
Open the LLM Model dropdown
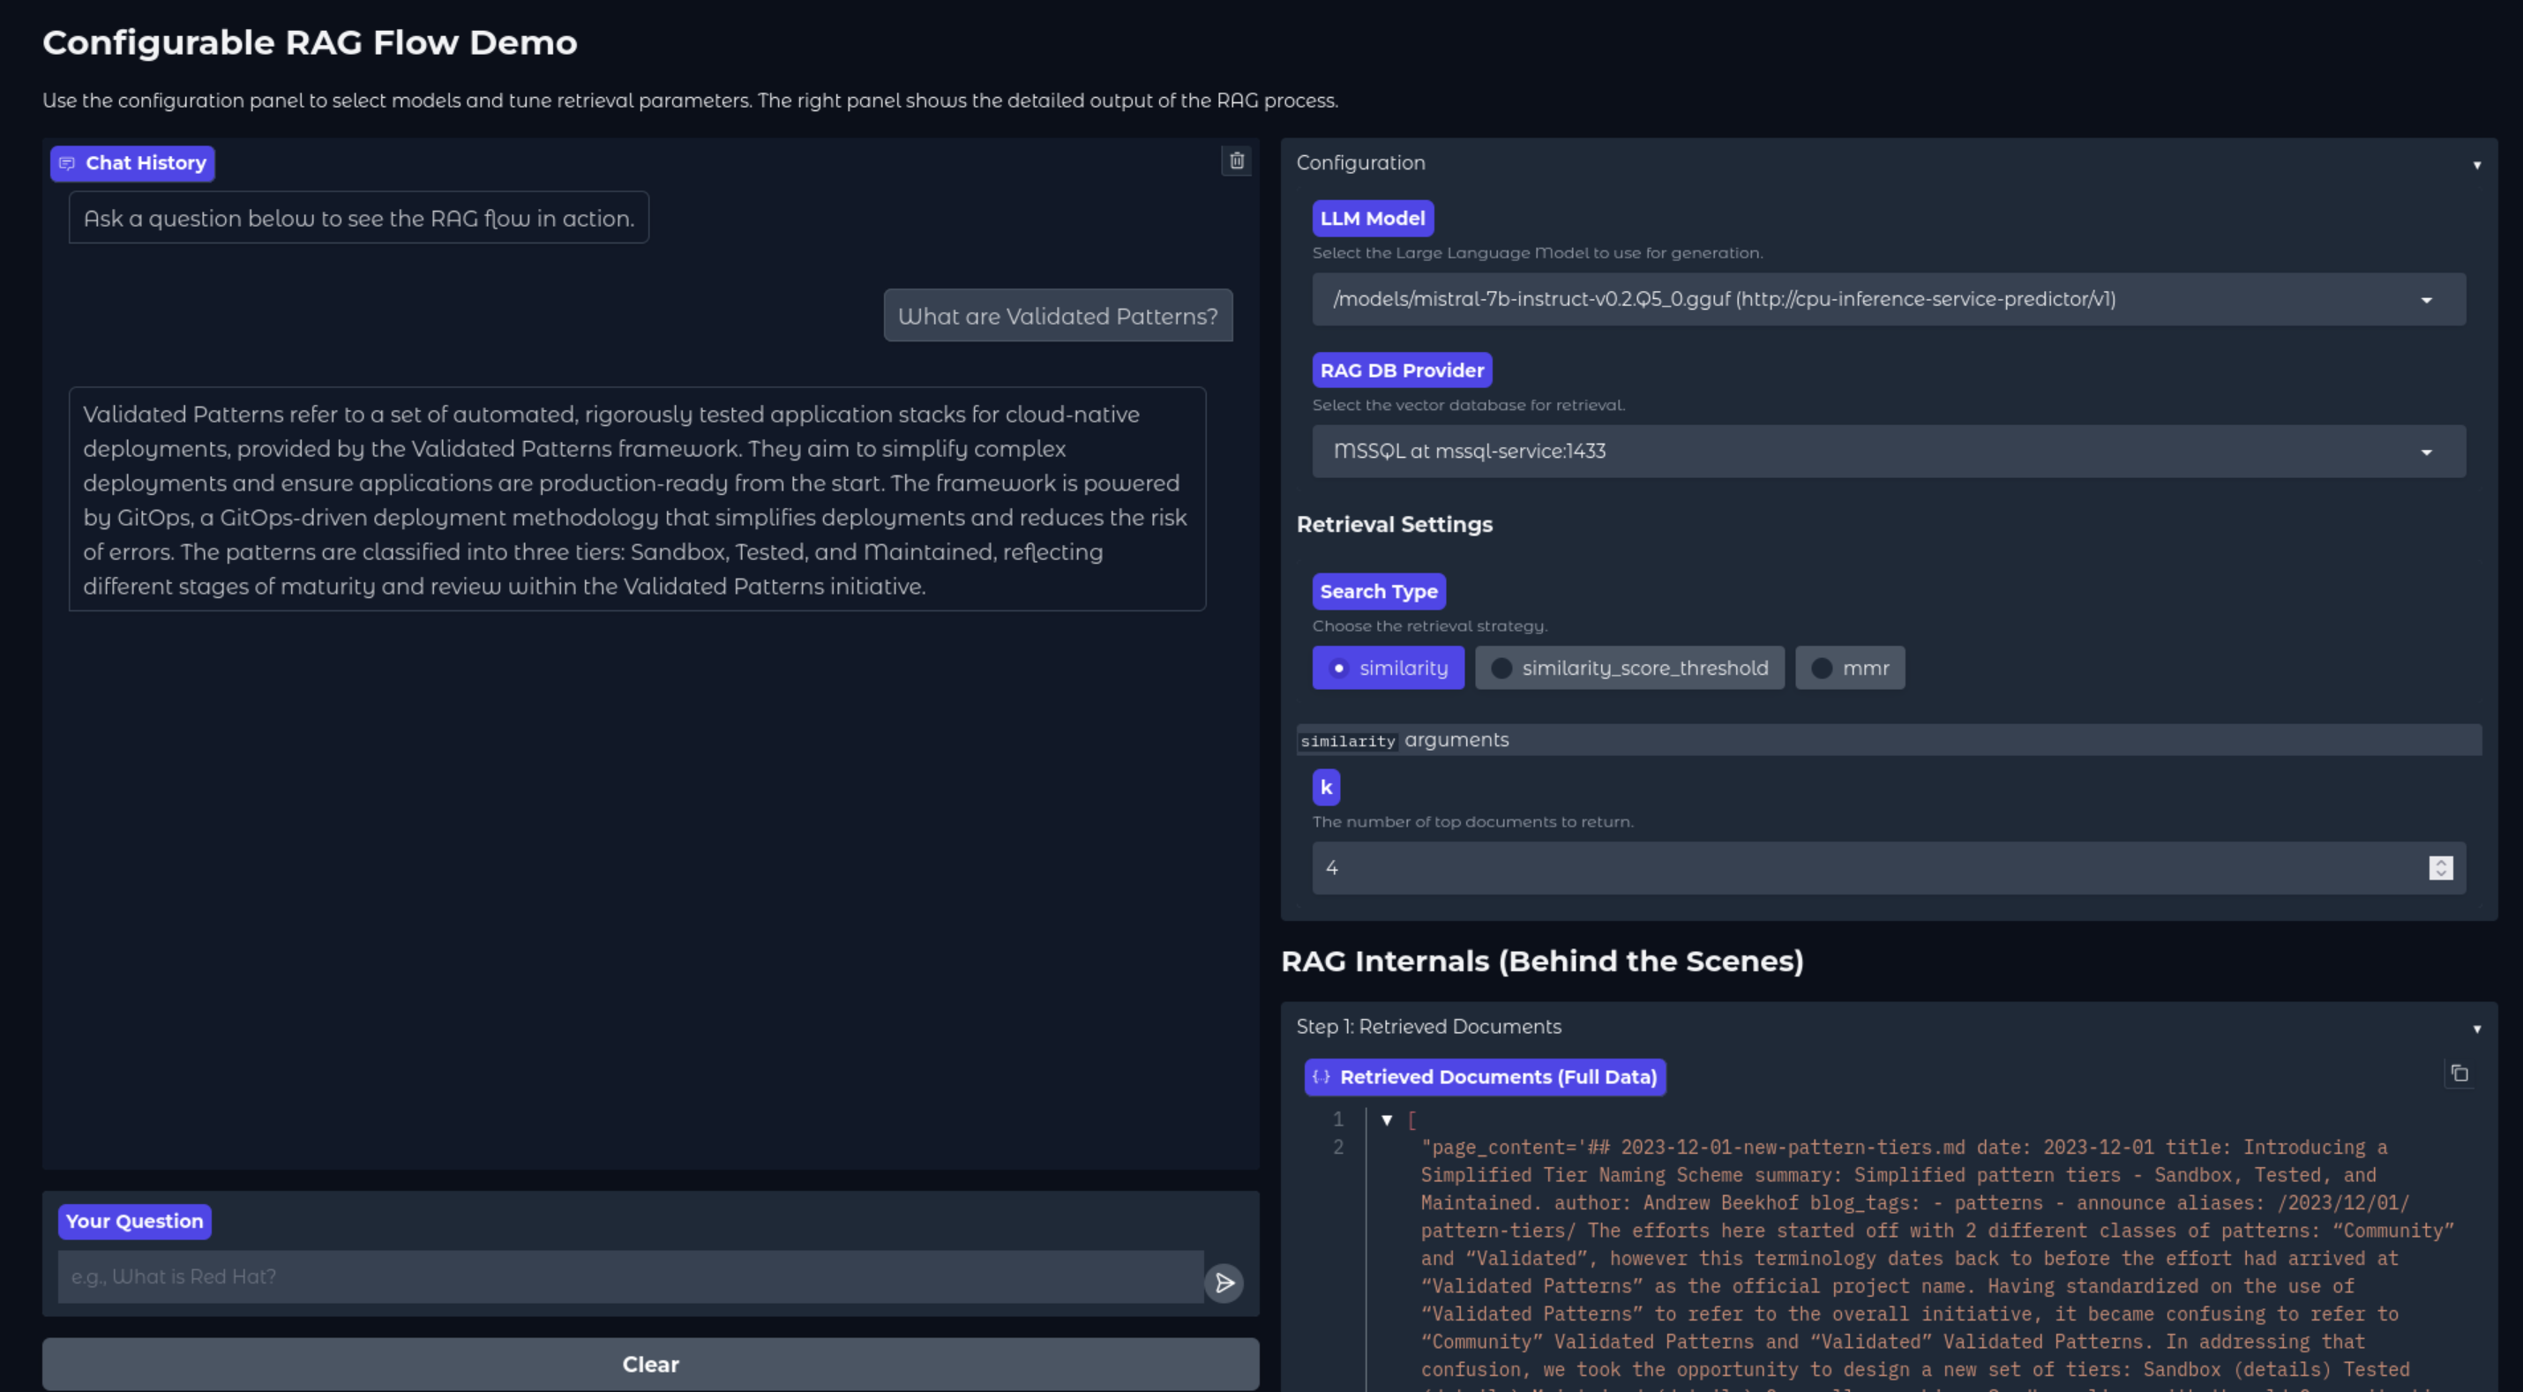point(1887,300)
